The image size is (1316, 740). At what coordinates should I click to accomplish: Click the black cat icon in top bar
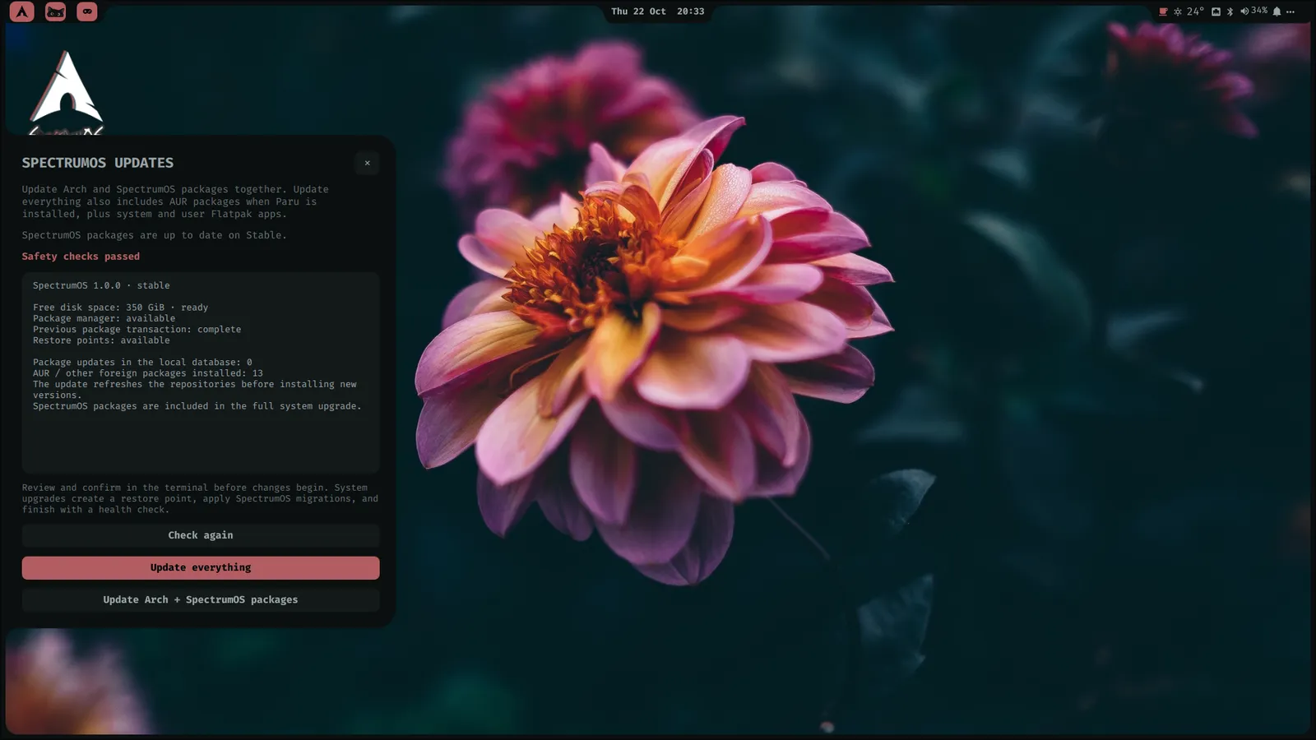[55, 12]
